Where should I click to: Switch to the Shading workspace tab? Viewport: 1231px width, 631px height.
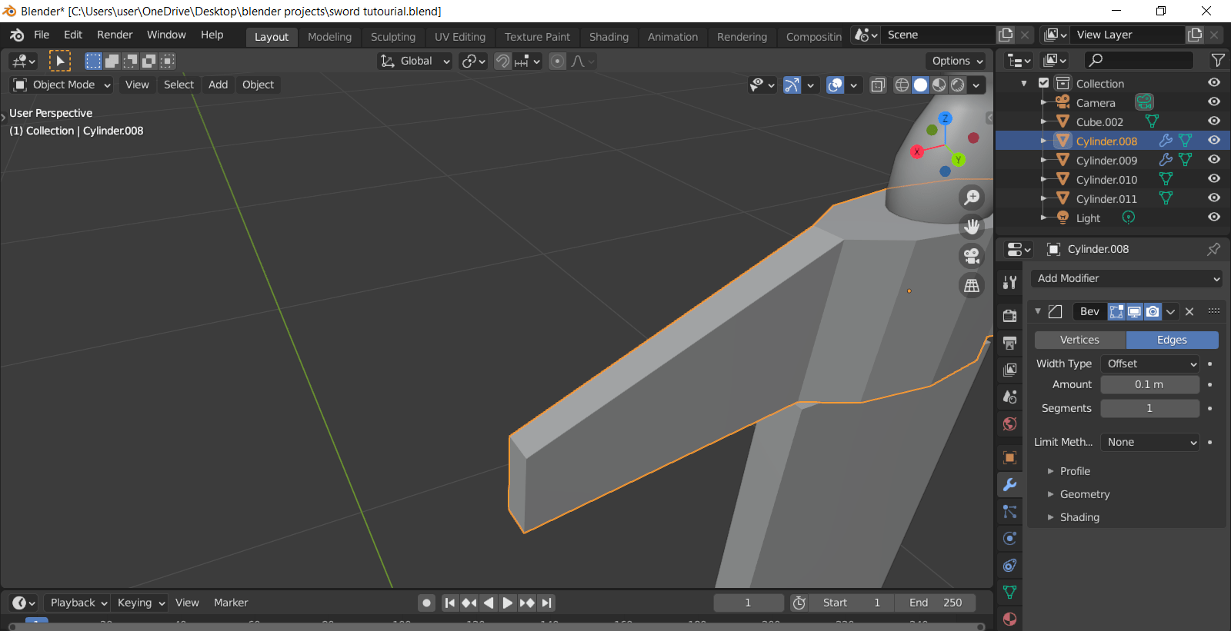tap(609, 37)
